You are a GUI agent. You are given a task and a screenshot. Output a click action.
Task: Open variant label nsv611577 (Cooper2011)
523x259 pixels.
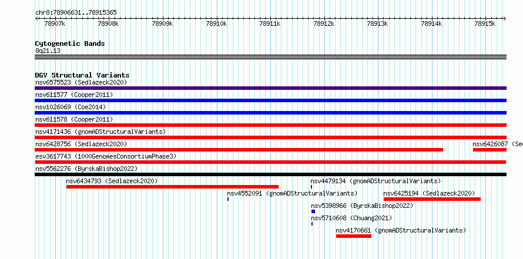[x=74, y=95]
